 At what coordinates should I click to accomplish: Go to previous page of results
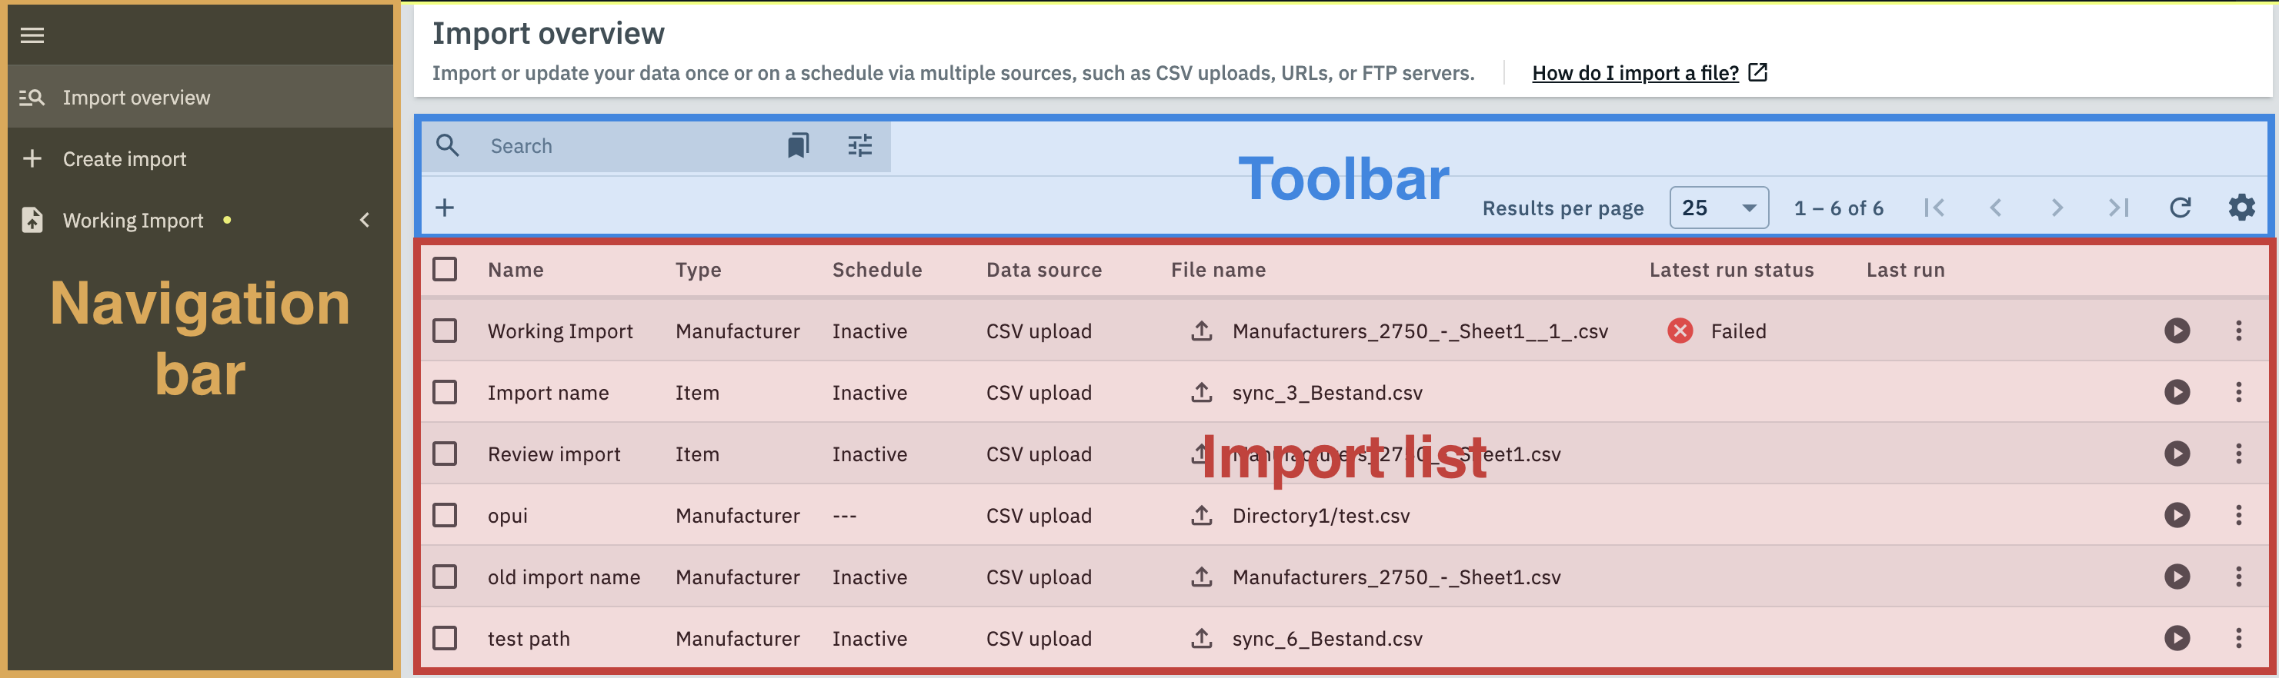click(1996, 208)
